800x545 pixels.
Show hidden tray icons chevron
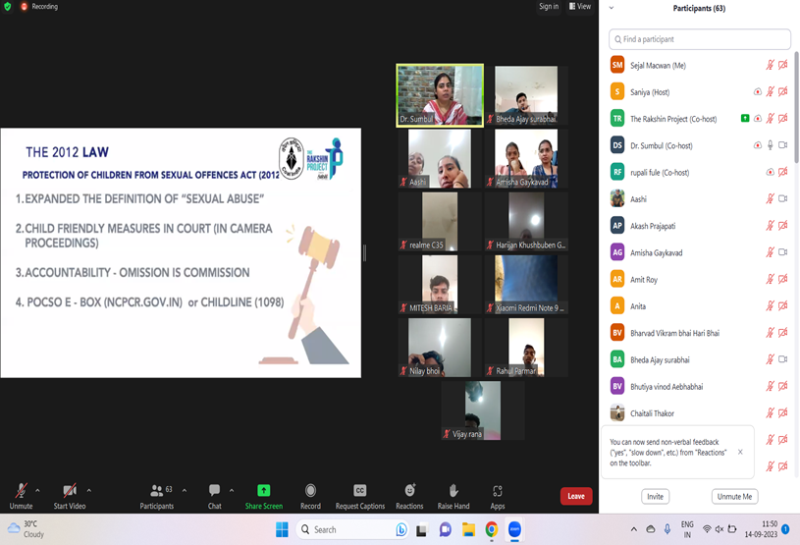pyautogui.click(x=634, y=529)
